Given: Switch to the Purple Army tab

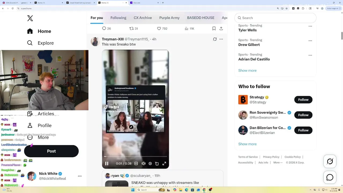Looking at the screenshot, I should (169, 18).
